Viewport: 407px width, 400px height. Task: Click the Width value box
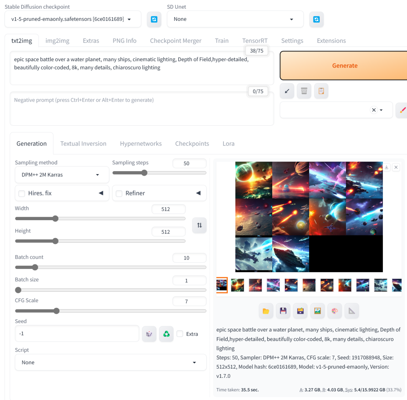click(x=169, y=209)
